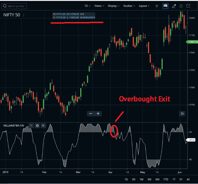Click the Apr label on time axis
The width and height of the screenshot is (198, 184).
(110, 172)
